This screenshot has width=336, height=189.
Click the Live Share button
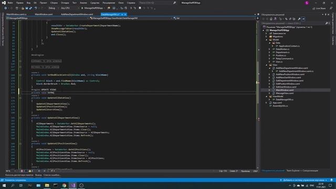[319, 8]
